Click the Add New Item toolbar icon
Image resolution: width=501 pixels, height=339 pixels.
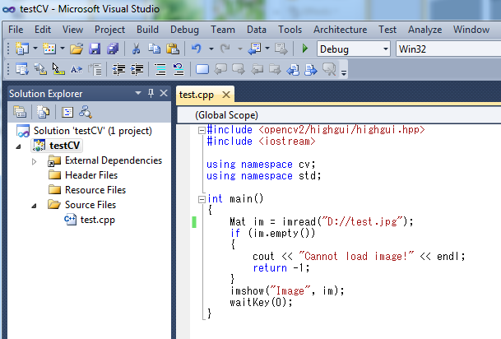coord(49,49)
